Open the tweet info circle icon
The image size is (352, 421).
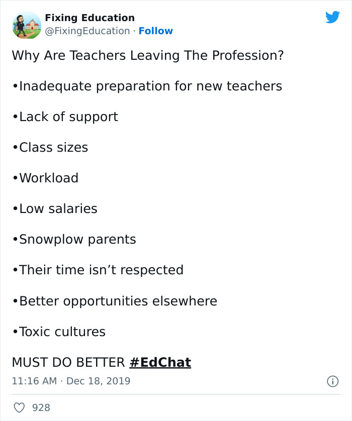pos(333,382)
